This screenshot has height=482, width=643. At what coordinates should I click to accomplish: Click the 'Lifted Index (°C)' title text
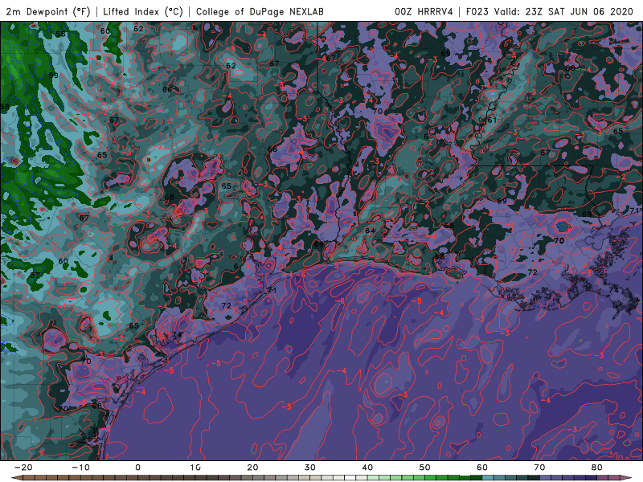point(143,11)
